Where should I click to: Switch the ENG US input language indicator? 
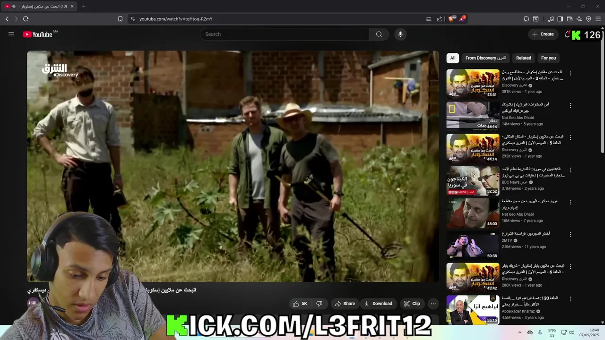552,332
